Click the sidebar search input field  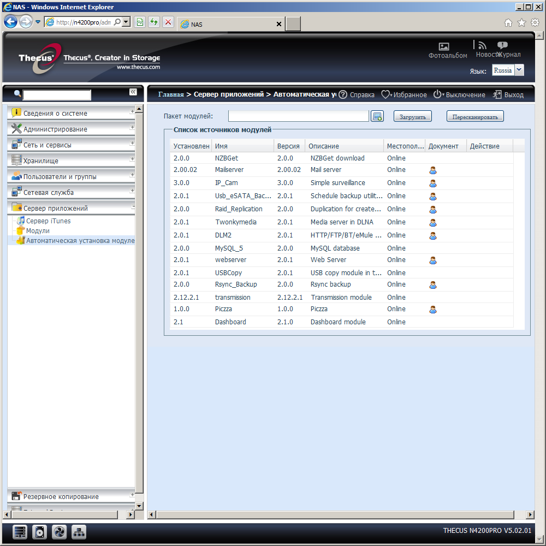pos(57,94)
